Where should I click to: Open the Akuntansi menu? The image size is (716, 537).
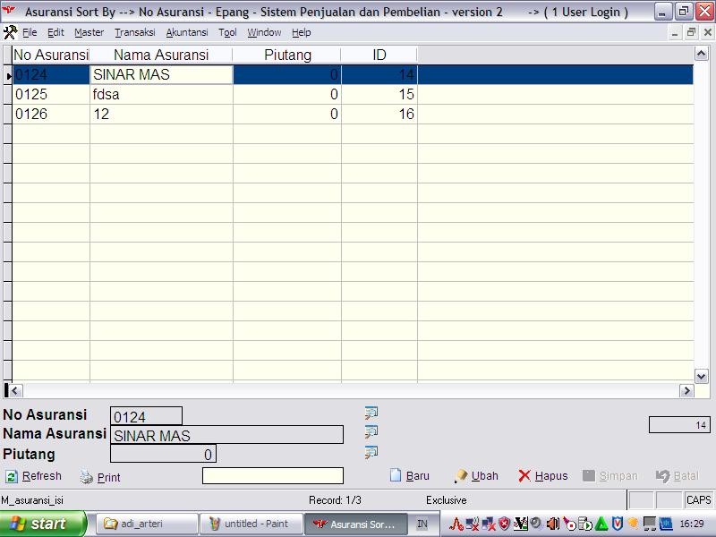click(x=186, y=32)
